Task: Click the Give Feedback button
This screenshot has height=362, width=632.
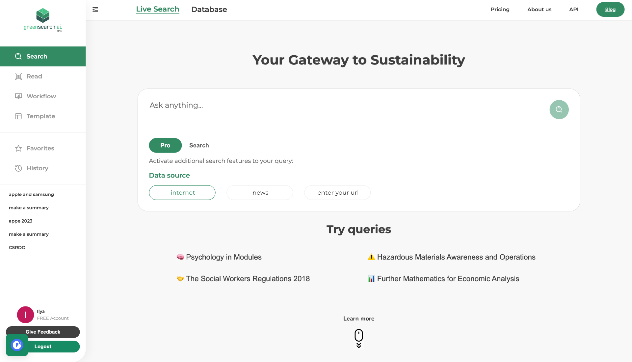Action: tap(42, 332)
